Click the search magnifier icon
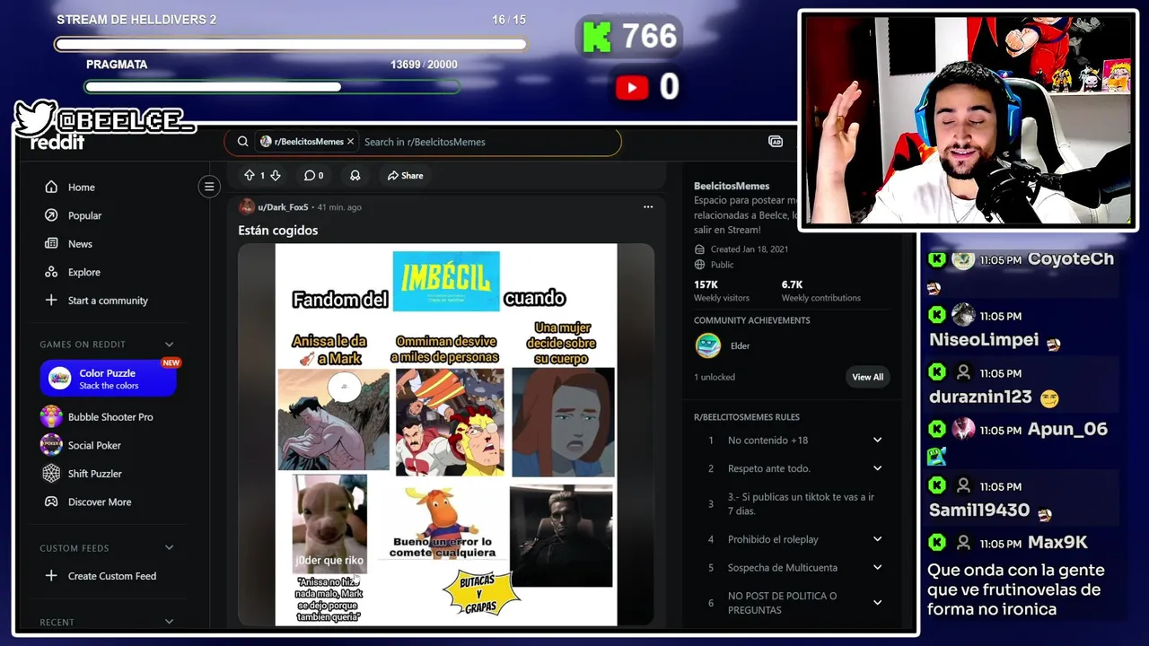 pyautogui.click(x=242, y=142)
